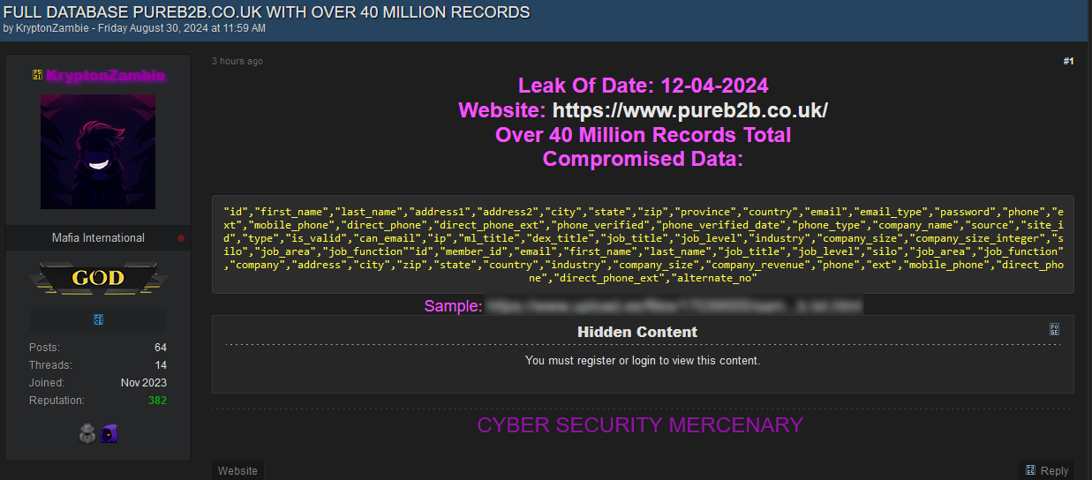Click the #1 post number permalink
This screenshot has width=1092, height=480.
pos(1068,61)
